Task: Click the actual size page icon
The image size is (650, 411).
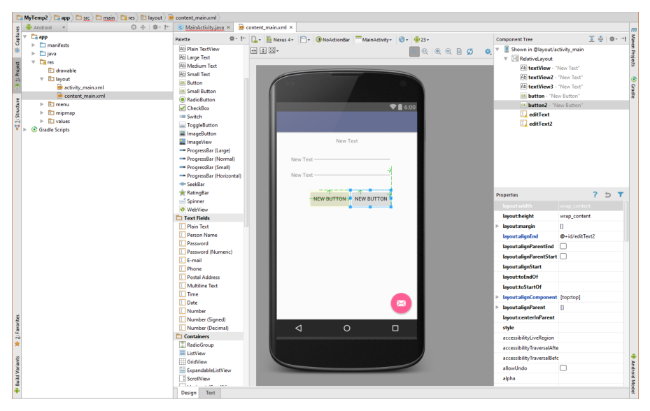Action: [459, 52]
